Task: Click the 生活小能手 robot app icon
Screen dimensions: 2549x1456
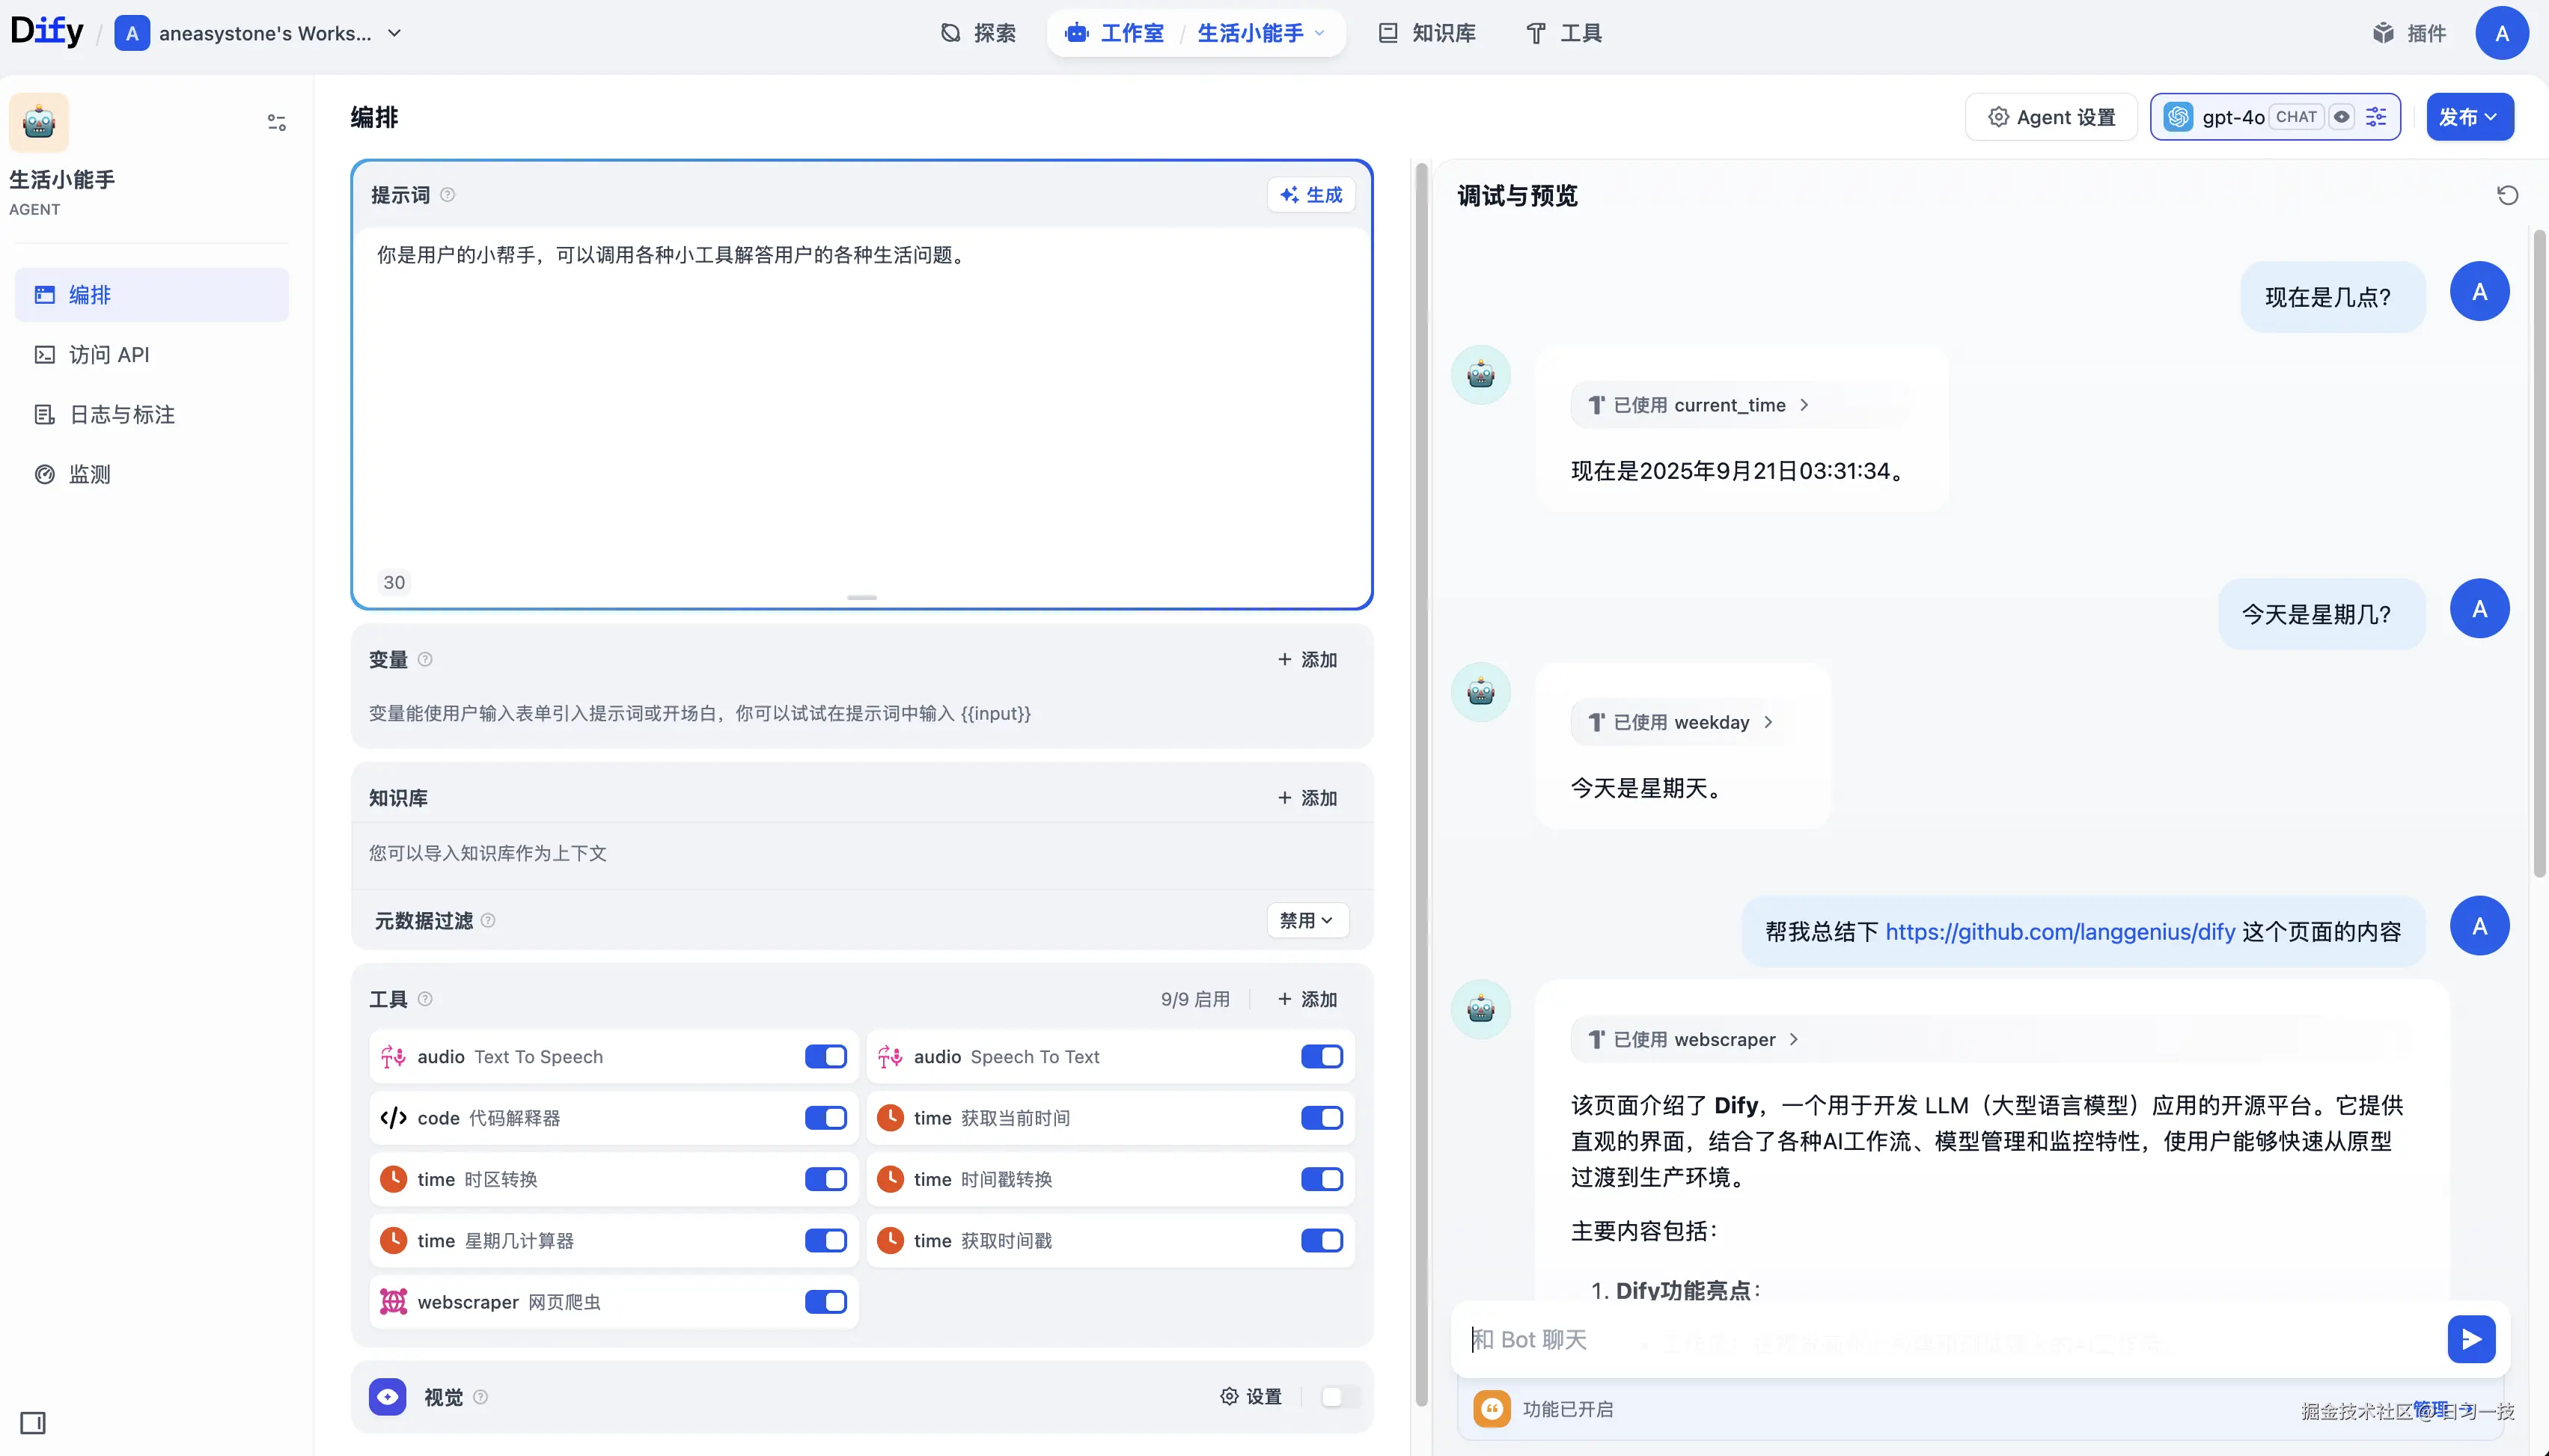Action: point(39,122)
